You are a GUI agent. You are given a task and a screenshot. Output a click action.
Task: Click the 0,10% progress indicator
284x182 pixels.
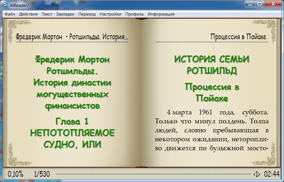click(x=16, y=174)
